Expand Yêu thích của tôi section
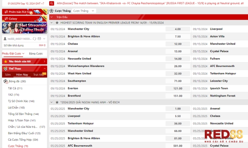Image resolution: width=248 pixels, height=148 pixels. [24, 61]
